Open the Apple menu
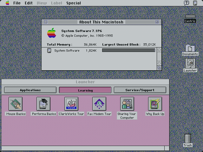 (x=8, y=3)
